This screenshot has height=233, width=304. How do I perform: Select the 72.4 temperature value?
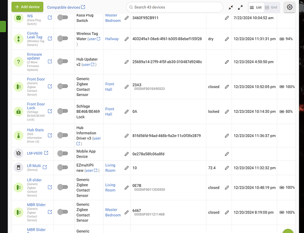(x=211, y=168)
